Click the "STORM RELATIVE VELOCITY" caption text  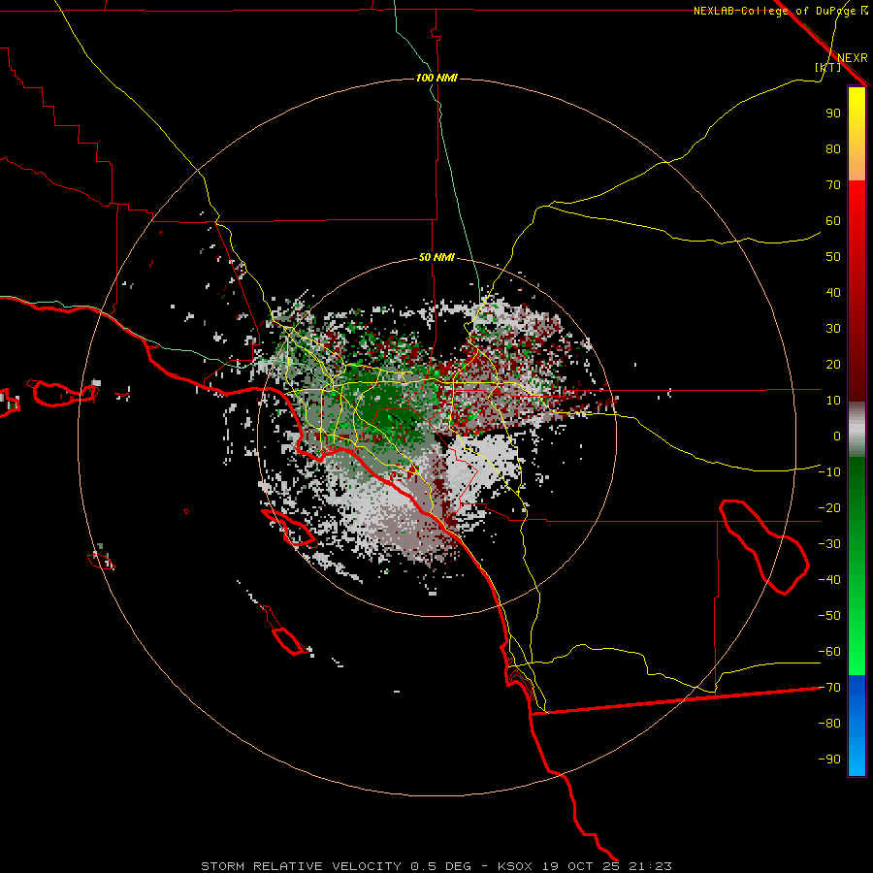301,866
